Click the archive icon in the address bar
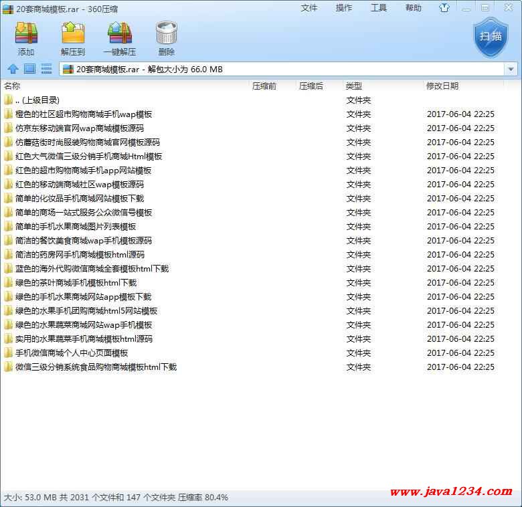522x507 pixels. coord(68,69)
